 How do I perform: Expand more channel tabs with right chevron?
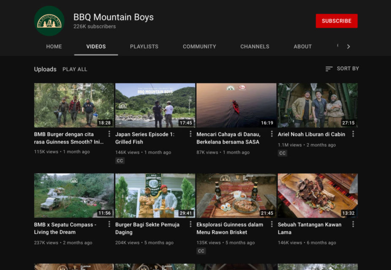349,46
